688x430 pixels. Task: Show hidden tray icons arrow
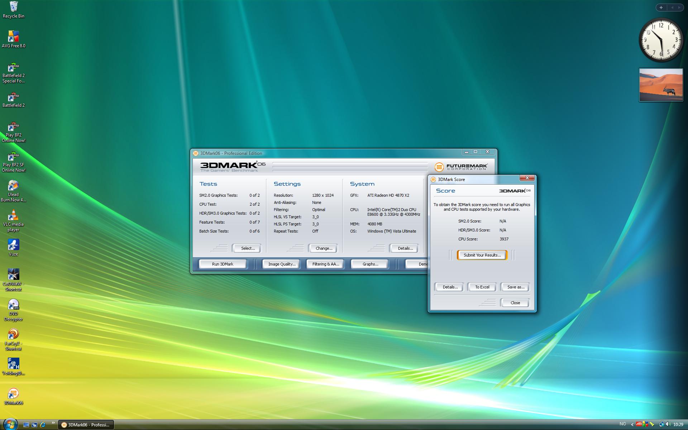[632, 424]
